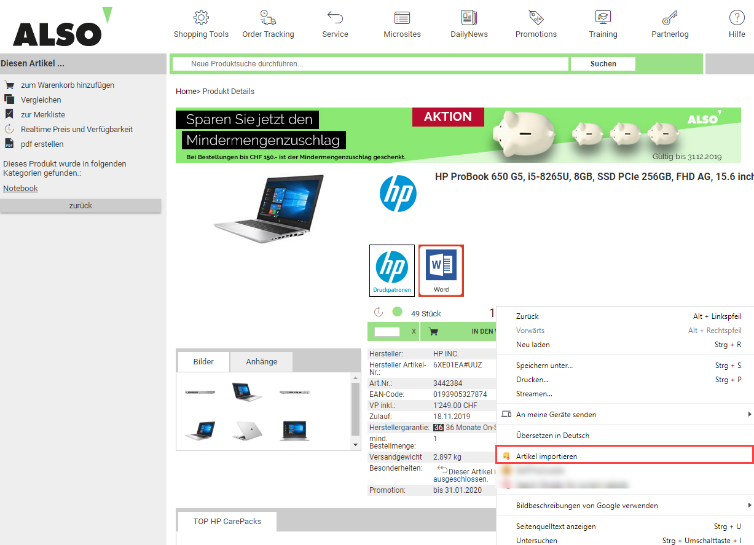The height and width of the screenshot is (545, 754).
Task: Open Shopping Tools gear icon
Action: pos(201,17)
